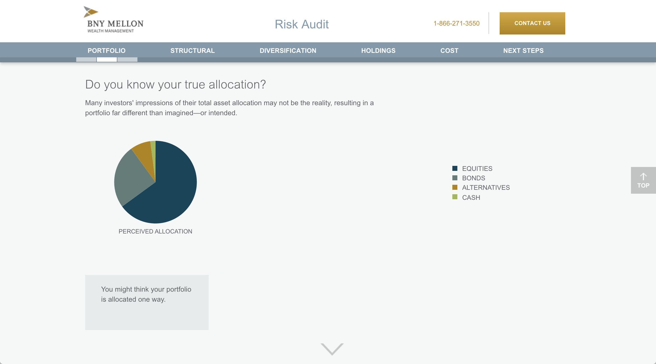The width and height of the screenshot is (656, 364).
Task: Jump to the Next Steps tab
Action: tap(523, 51)
